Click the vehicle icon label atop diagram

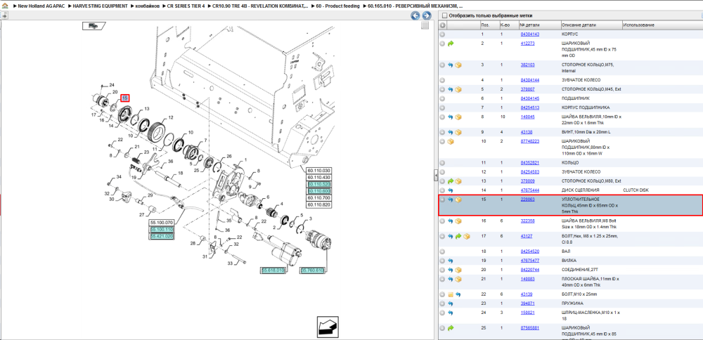(93, 26)
